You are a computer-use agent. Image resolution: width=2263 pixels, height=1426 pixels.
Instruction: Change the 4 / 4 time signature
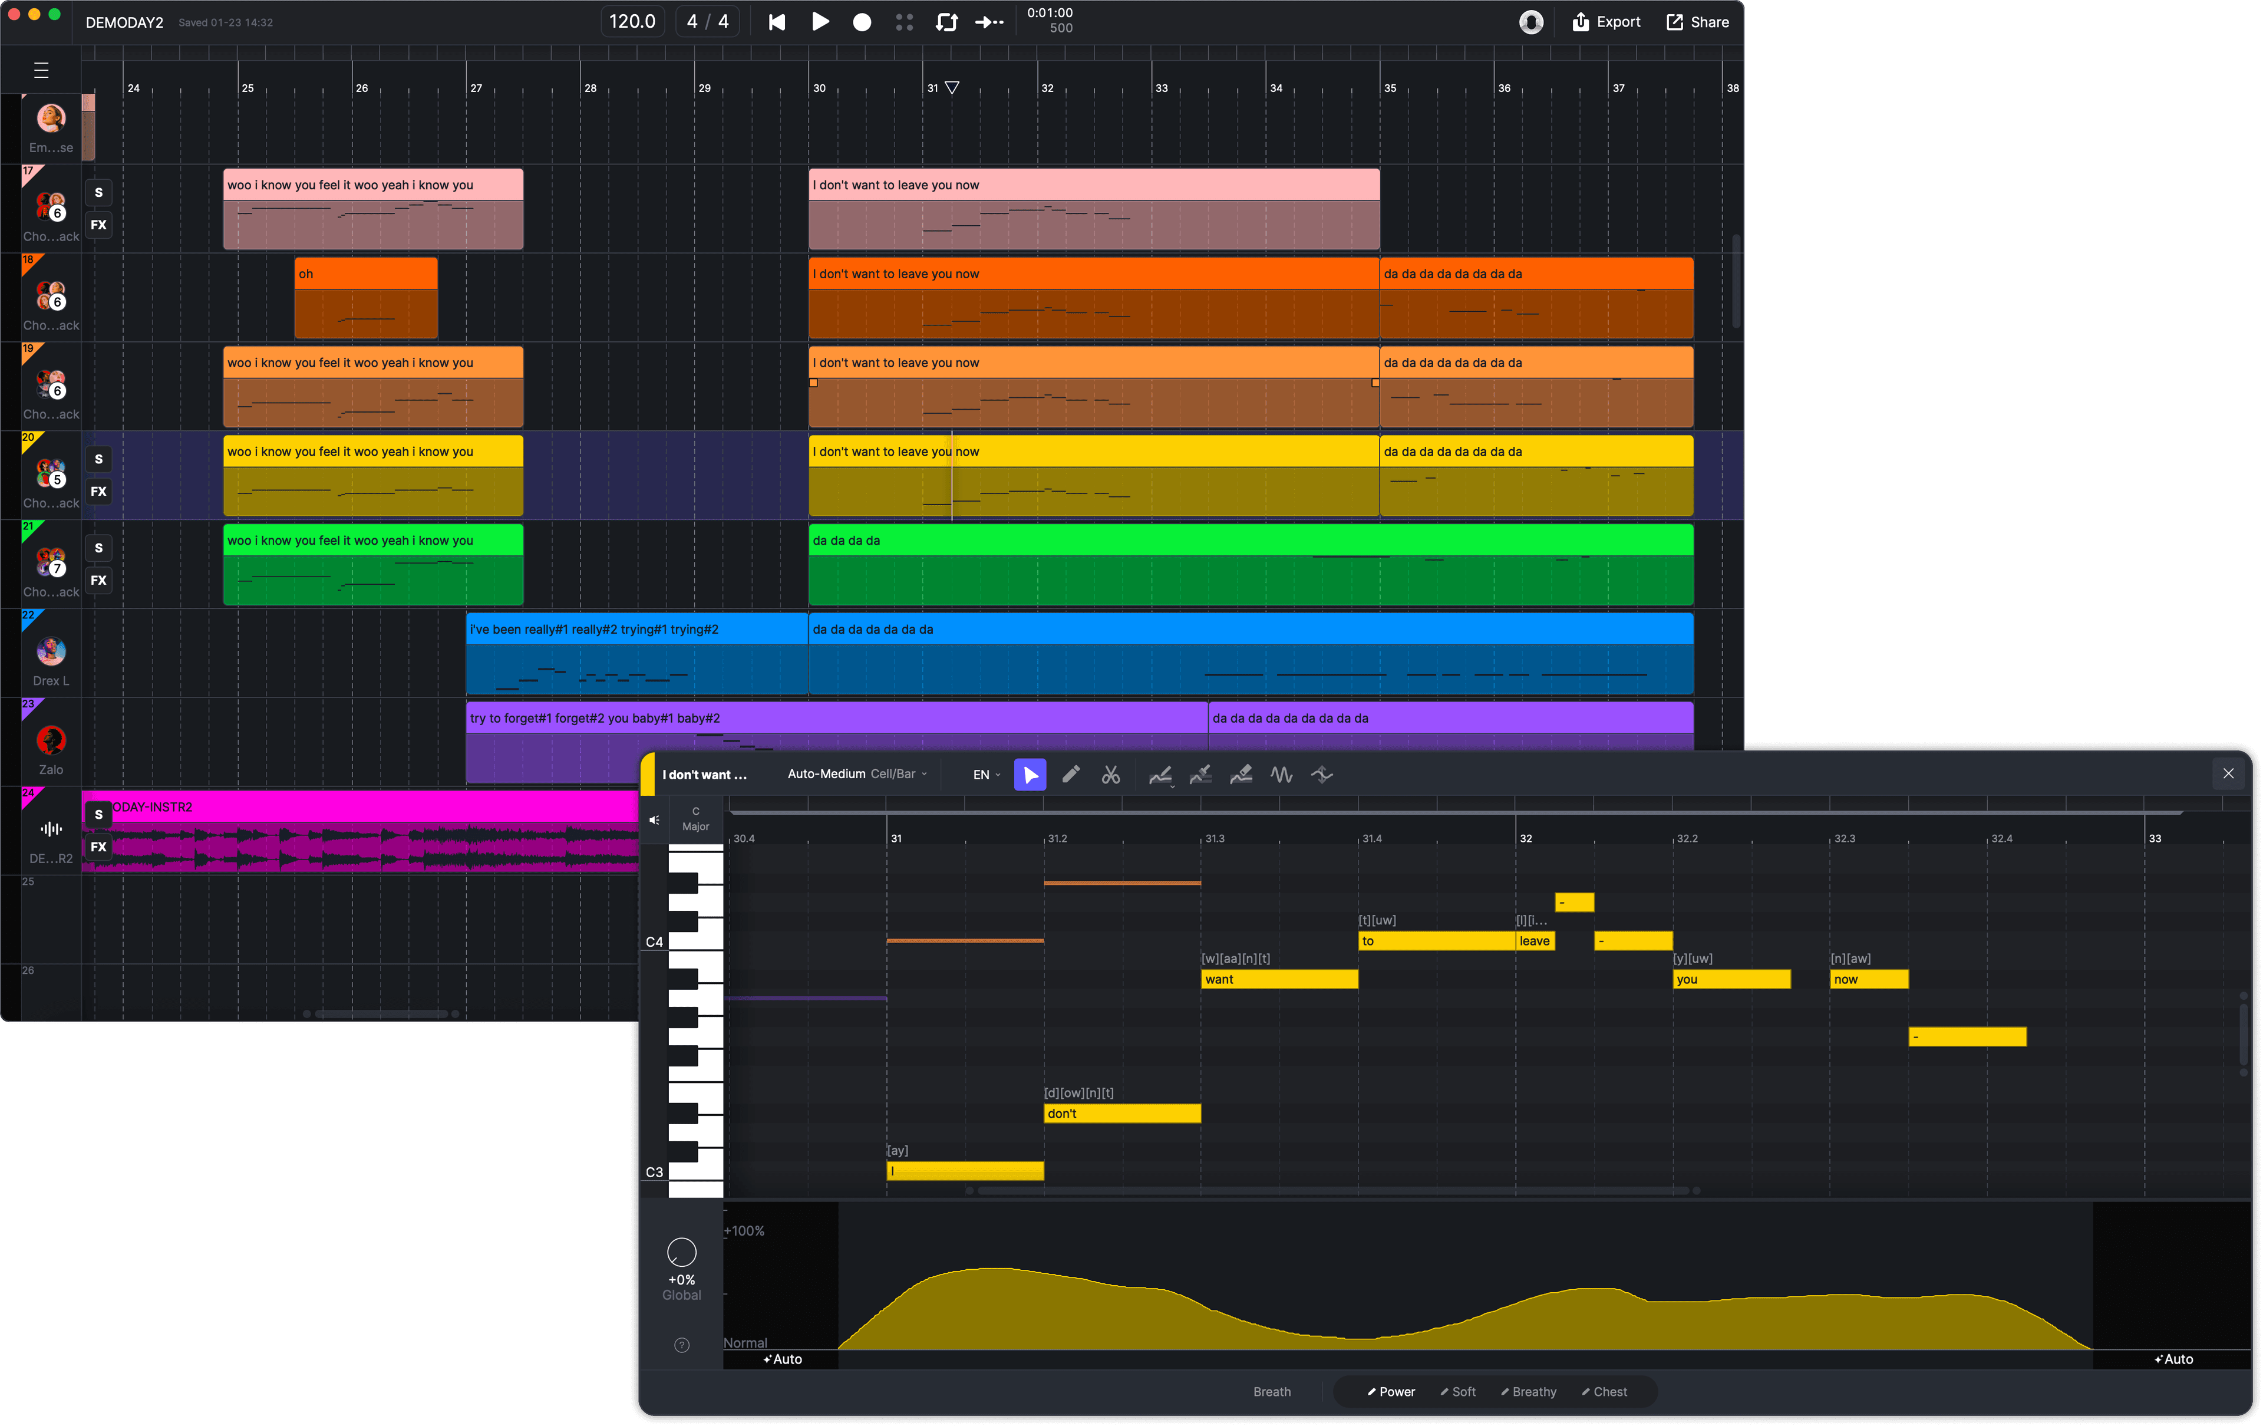pyautogui.click(x=707, y=22)
